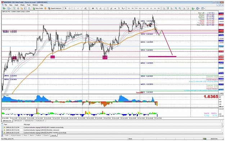Switch chart to M5 timeframe
The width and height of the screenshot is (225, 141).
coord(132,8)
